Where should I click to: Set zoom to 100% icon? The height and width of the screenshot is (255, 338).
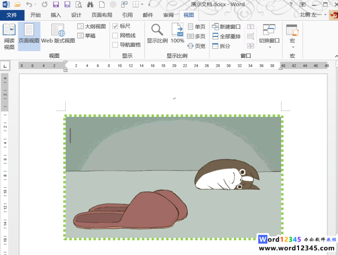(177, 33)
